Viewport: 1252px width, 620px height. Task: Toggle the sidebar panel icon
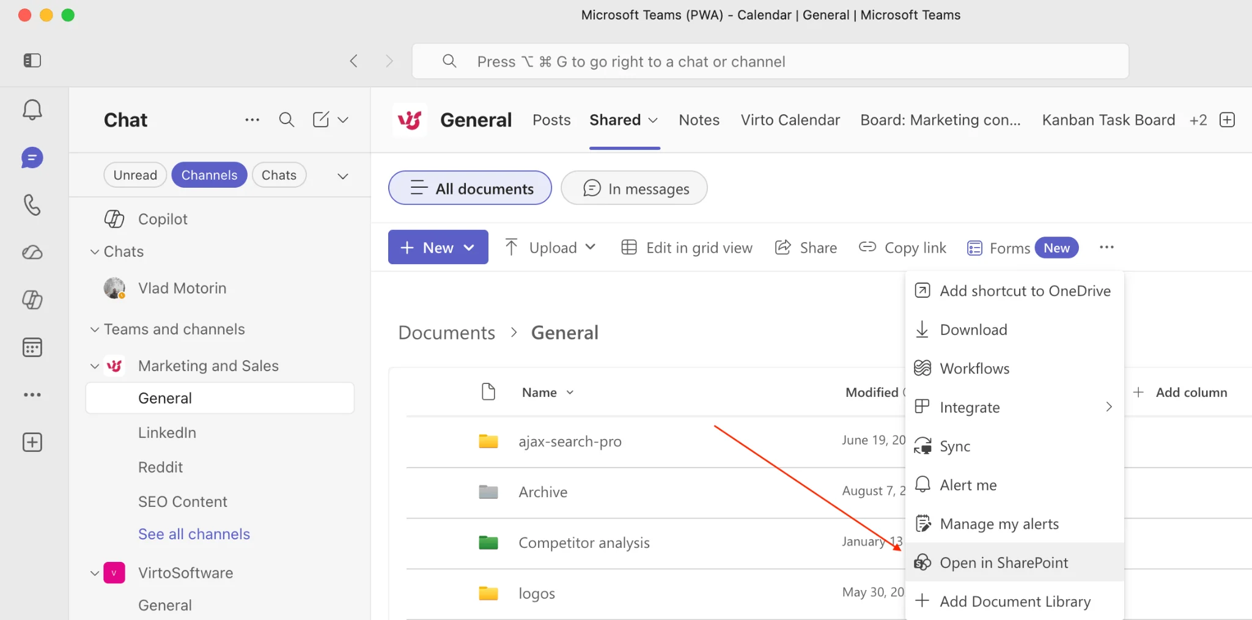pos(32,61)
